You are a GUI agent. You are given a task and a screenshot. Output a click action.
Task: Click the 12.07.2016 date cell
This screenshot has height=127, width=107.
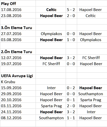pyautogui.click(x=18, y=58)
